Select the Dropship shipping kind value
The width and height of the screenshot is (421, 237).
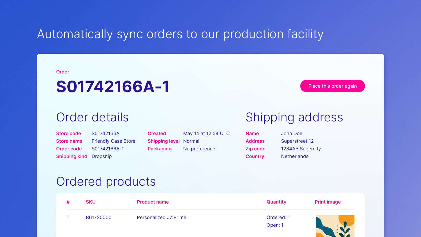pos(102,156)
